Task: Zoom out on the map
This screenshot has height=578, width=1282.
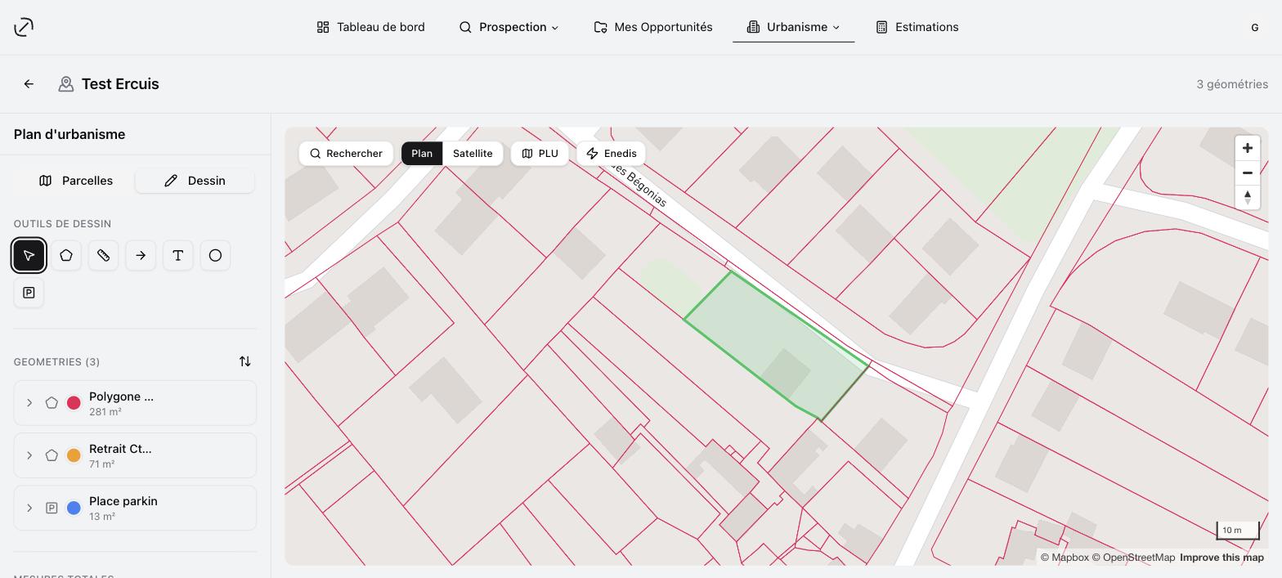Action: click(x=1247, y=173)
